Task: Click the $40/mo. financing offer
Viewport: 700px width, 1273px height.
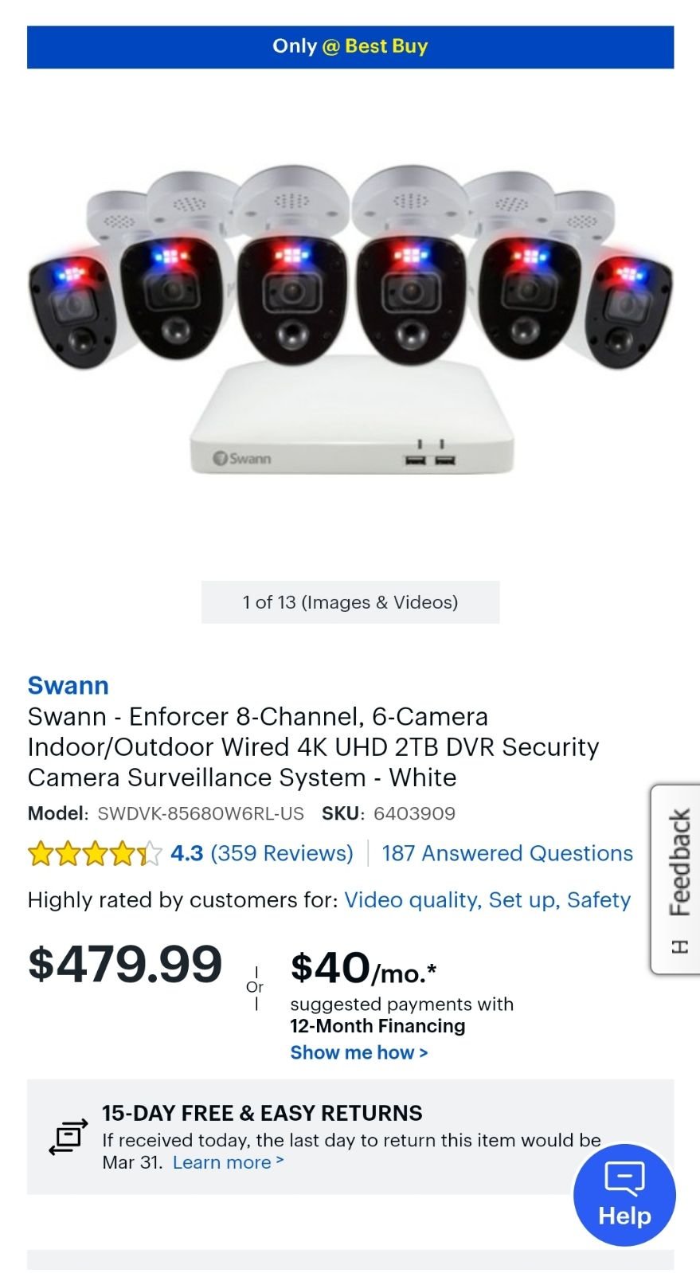Action: click(x=364, y=968)
